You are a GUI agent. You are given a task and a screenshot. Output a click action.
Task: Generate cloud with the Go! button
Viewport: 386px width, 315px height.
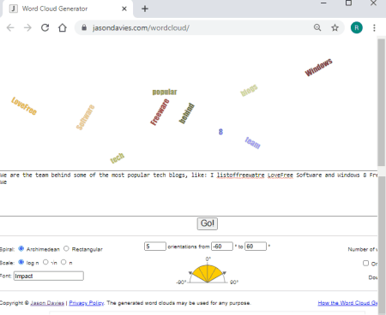(x=208, y=223)
